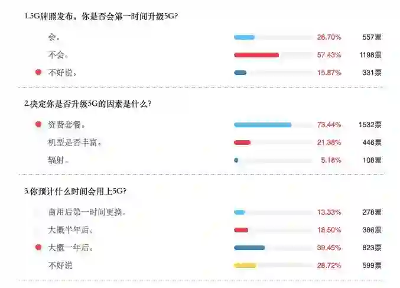Click red dot next to question 1's 不好说。

click(x=38, y=73)
